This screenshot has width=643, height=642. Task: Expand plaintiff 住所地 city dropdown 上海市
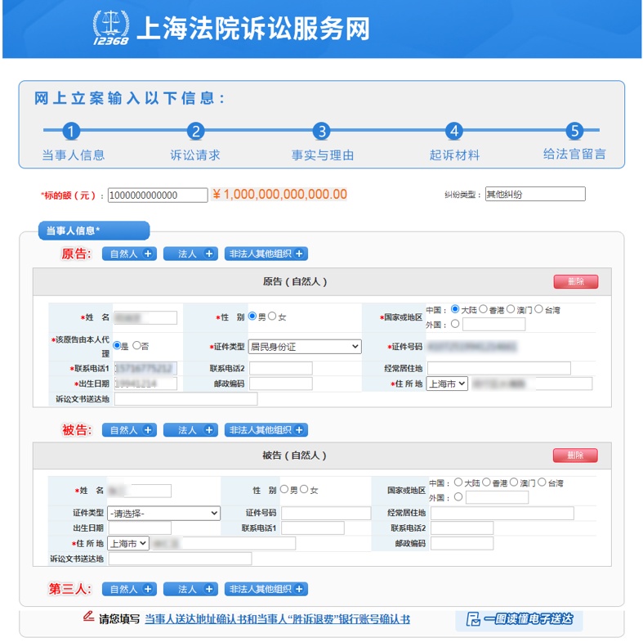[447, 383]
